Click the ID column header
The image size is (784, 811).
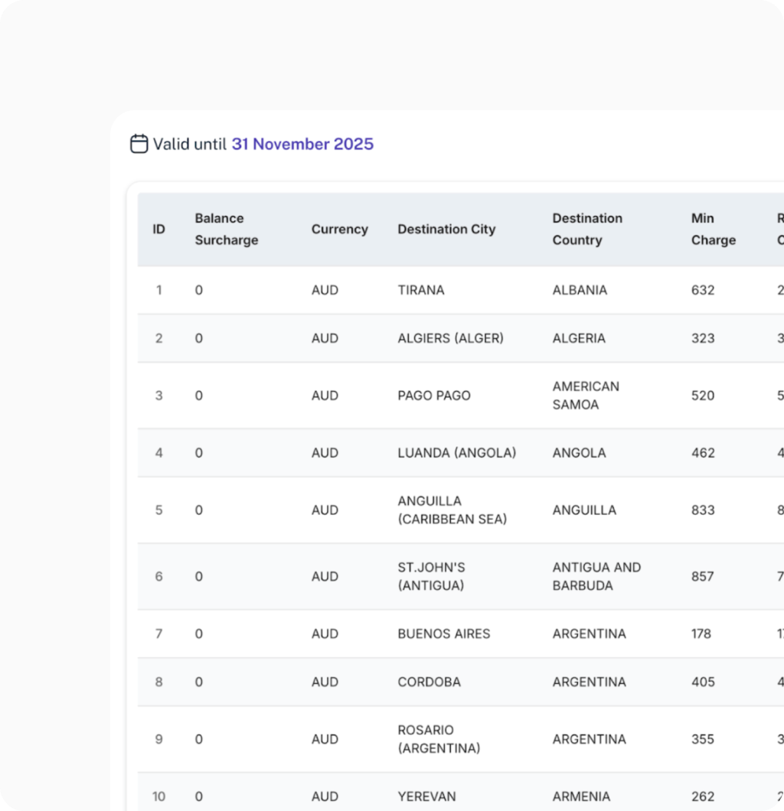coord(159,229)
